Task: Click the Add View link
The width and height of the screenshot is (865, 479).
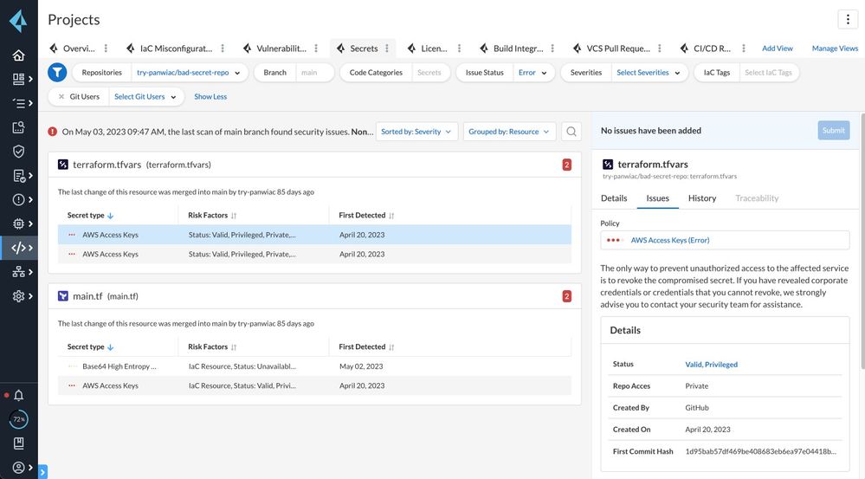Action: click(x=777, y=49)
